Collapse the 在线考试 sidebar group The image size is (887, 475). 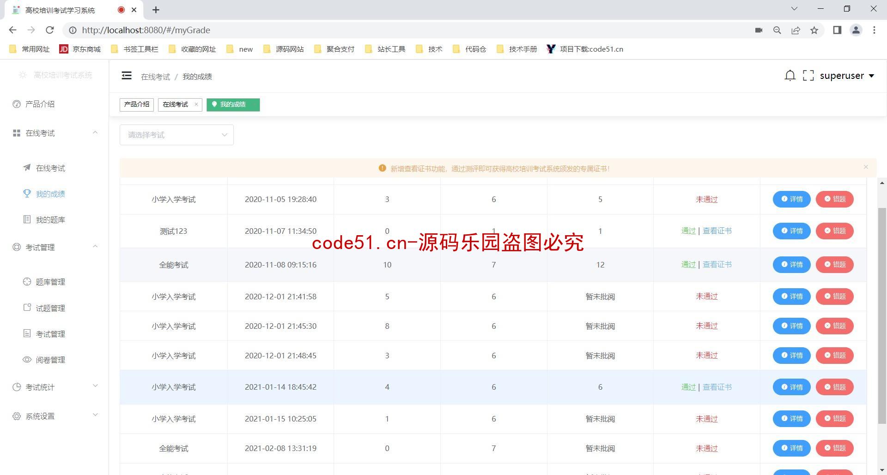(55, 133)
